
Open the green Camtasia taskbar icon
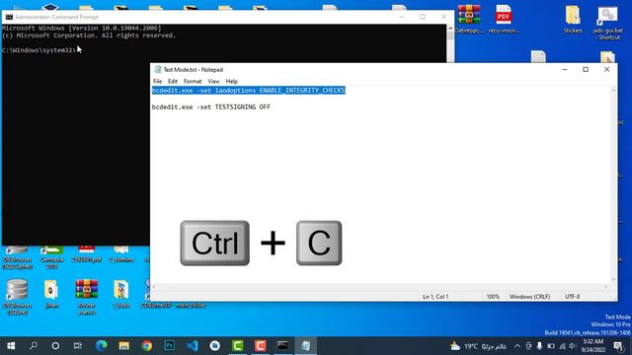click(x=237, y=346)
